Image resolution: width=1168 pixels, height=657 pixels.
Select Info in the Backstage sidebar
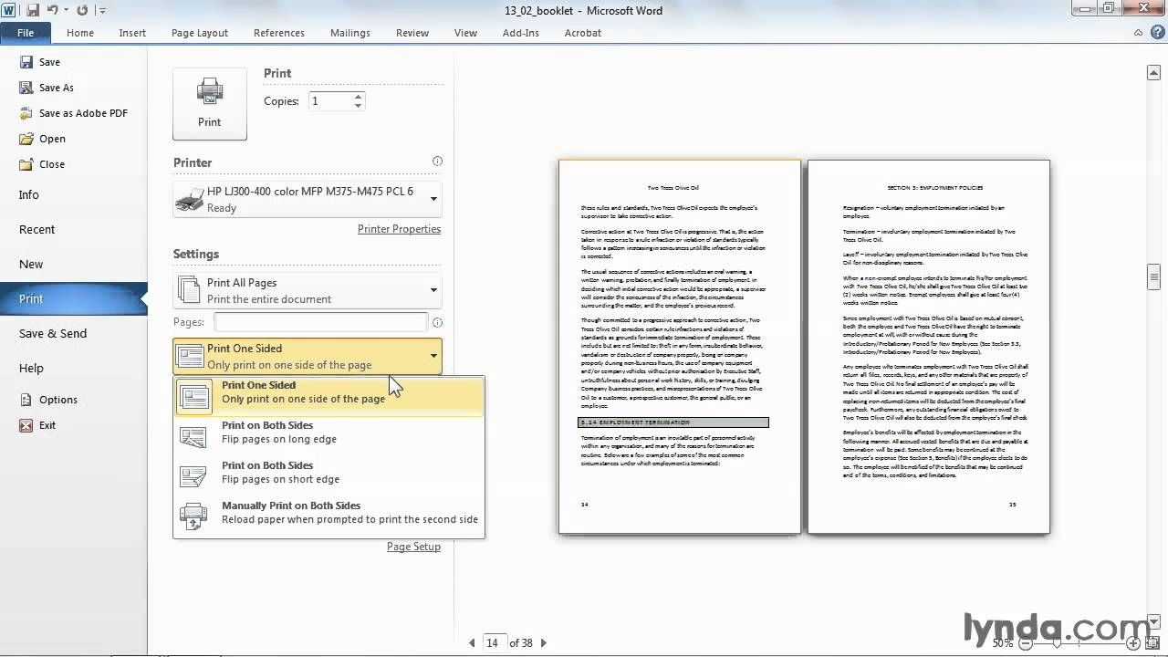point(29,194)
